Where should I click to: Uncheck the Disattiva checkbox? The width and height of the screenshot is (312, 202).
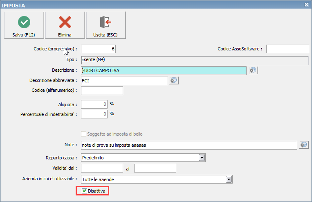pos(84,191)
